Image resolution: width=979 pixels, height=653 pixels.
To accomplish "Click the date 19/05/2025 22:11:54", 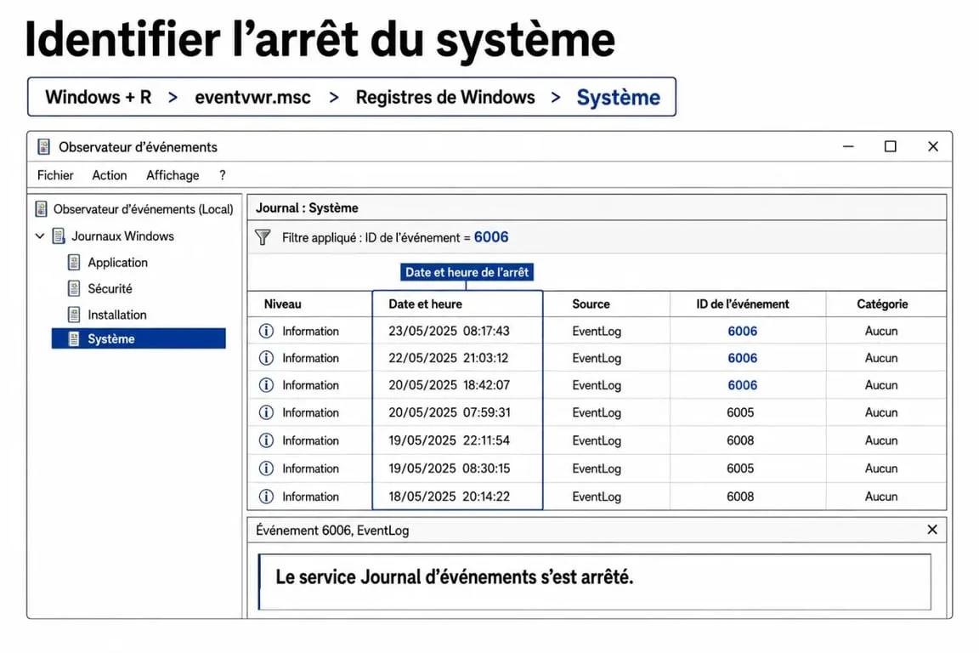I will coord(449,440).
